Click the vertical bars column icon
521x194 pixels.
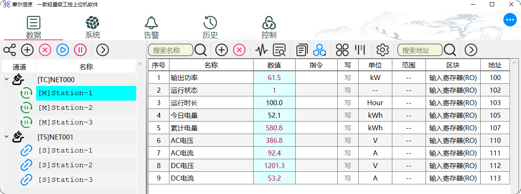point(360,50)
